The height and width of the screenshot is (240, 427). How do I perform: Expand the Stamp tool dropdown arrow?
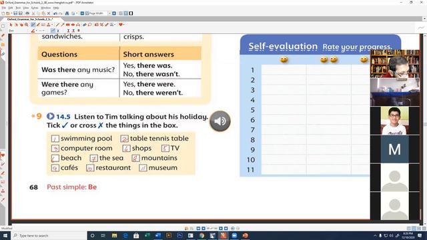(52, 25)
